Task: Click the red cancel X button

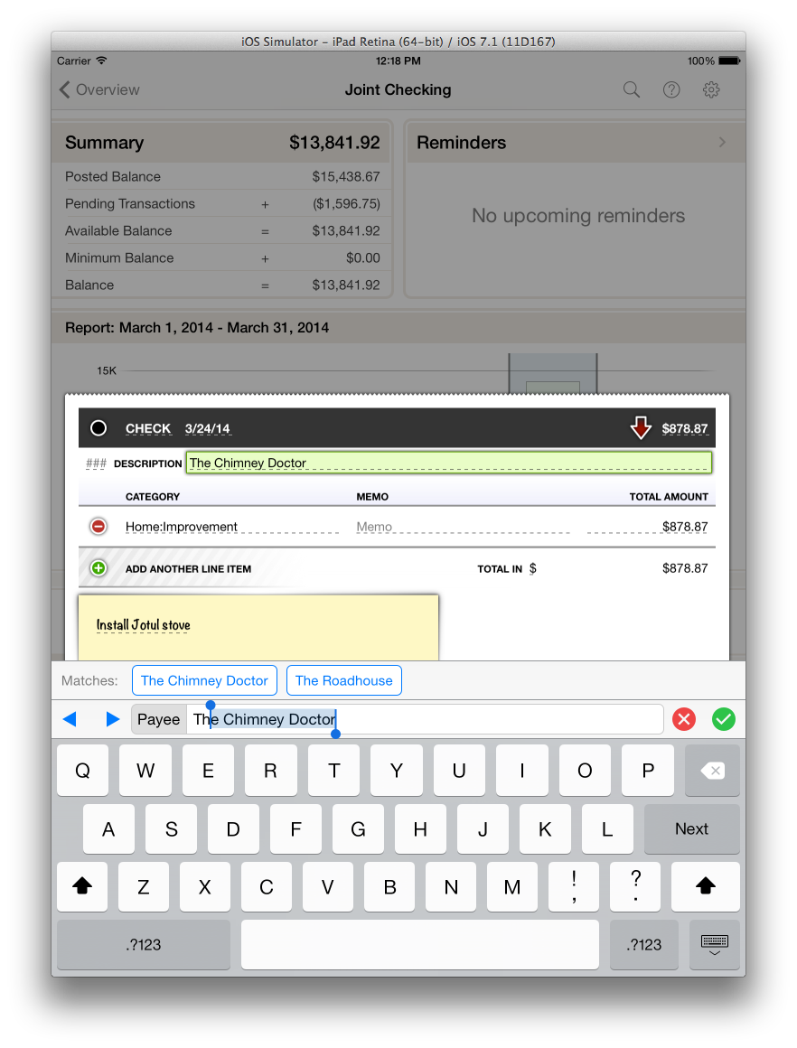Action: coord(684,719)
